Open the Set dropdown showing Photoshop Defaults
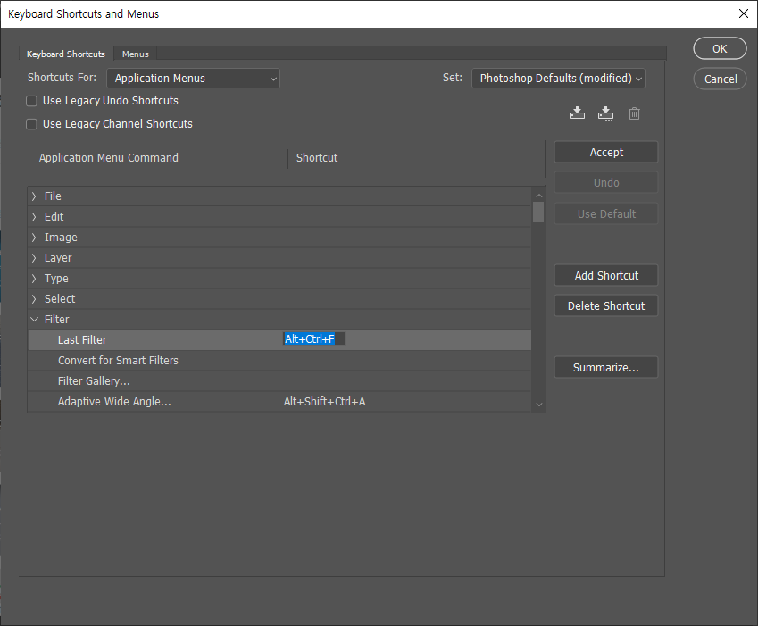Screen dimensions: 758x626 click(x=558, y=79)
